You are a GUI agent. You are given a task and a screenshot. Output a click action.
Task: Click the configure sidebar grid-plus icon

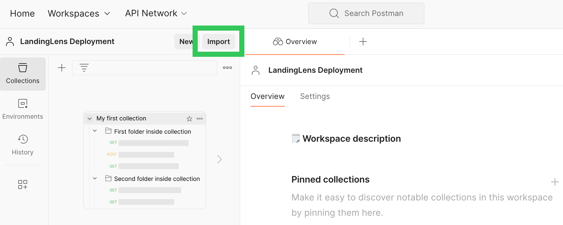pos(23,184)
